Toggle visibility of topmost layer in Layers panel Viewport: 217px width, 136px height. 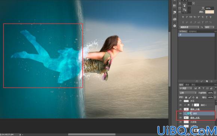click(180, 101)
